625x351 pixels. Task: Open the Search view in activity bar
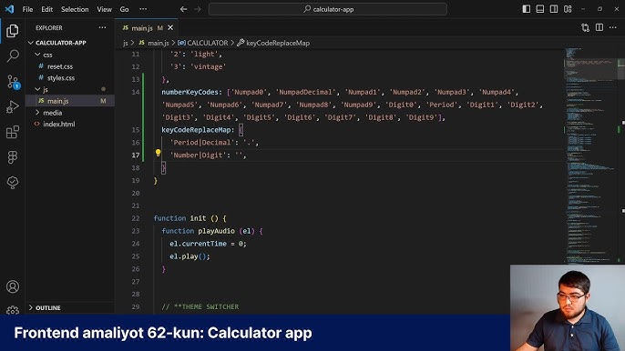(x=13, y=55)
